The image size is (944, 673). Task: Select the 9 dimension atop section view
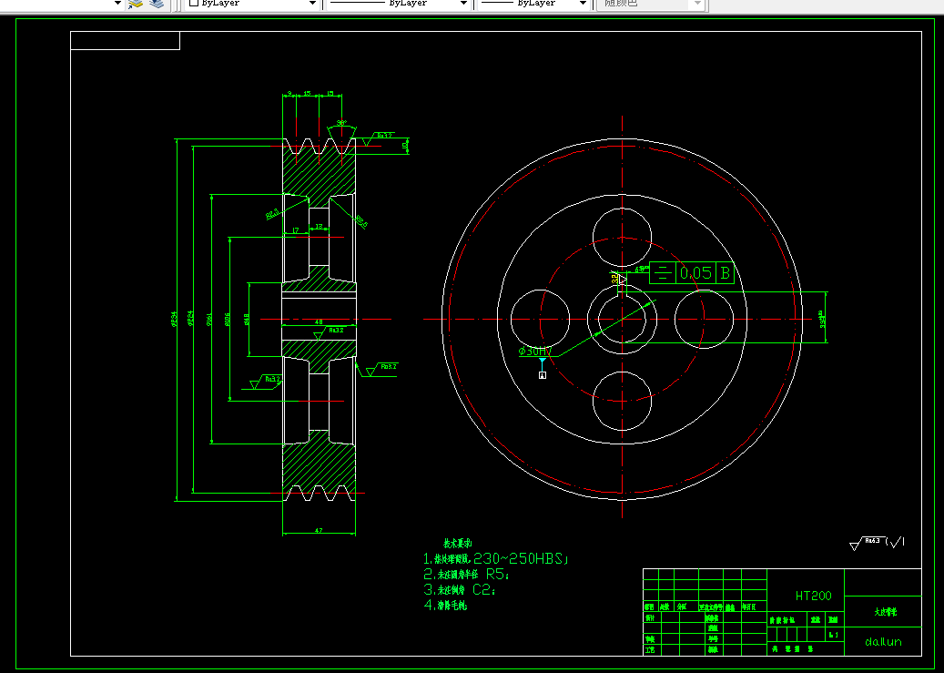(x=289, y=94)
